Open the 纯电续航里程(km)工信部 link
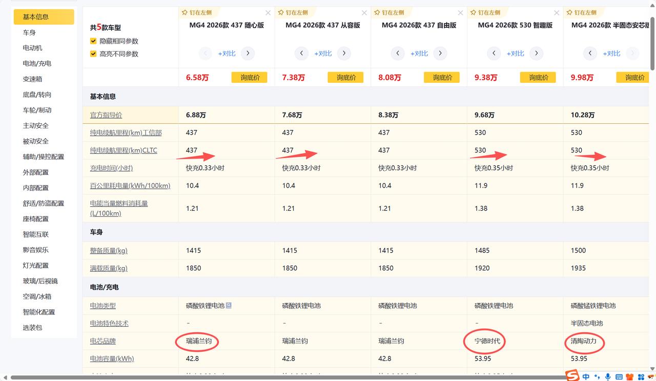 tap(126, 132)
